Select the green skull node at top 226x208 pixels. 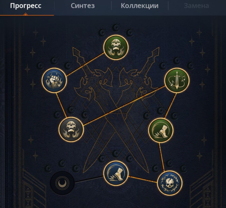tap(116, 47)
